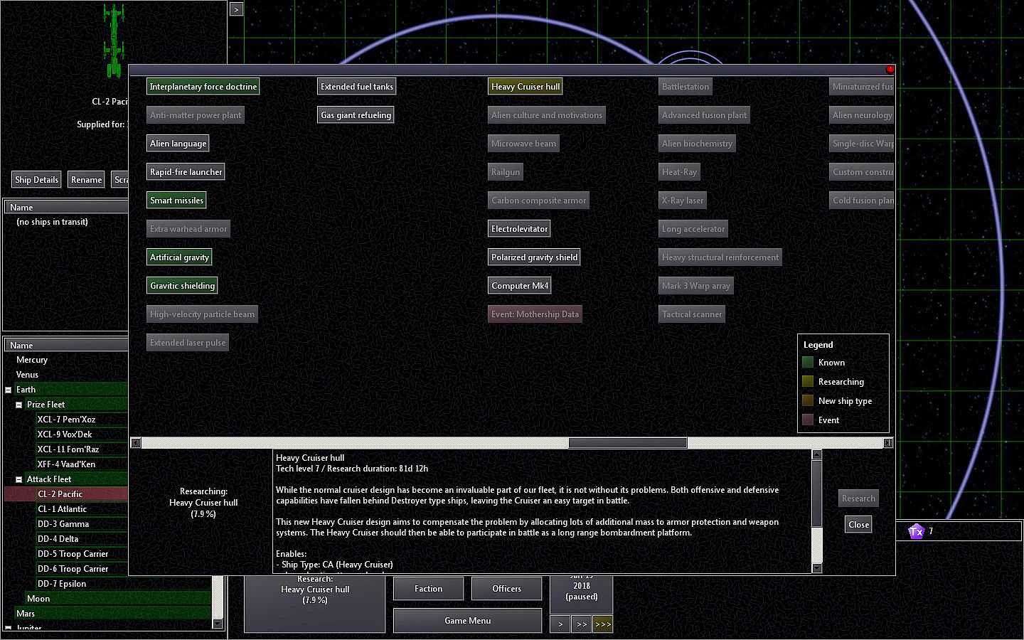Select DD-3 Gamma in fleet list
Image resolution: width=1024 pixels, height=640 pixels.
pos(63,524)
